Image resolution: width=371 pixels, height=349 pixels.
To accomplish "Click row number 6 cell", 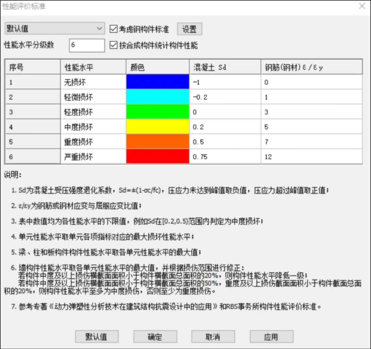I will point(33,156).
